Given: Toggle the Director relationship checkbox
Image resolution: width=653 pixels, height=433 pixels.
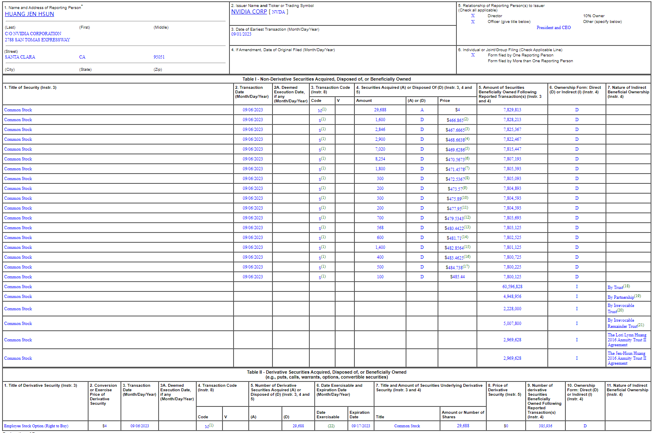Looking at the screenshot, I should [x=473, y=16].
